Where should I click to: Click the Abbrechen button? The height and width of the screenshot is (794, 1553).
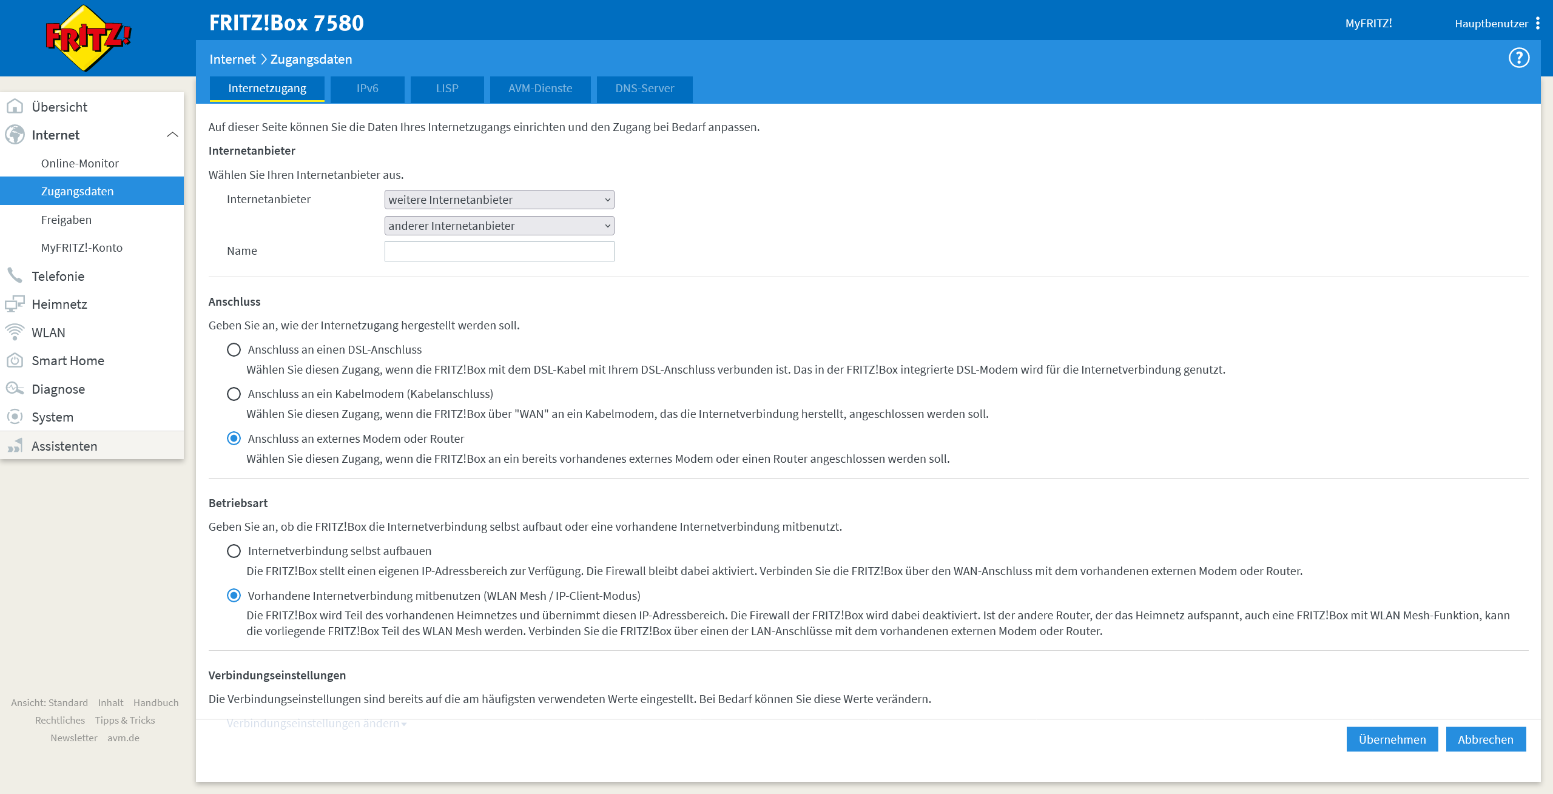tap(1486, 739)
